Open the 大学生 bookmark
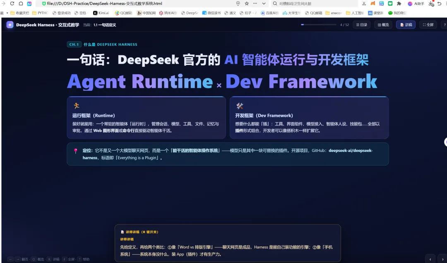Screen dimensions: 447x263 [x=292, y=13]
